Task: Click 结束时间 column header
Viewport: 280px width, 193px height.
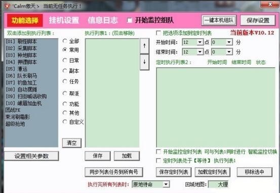Action: [241, 62]
